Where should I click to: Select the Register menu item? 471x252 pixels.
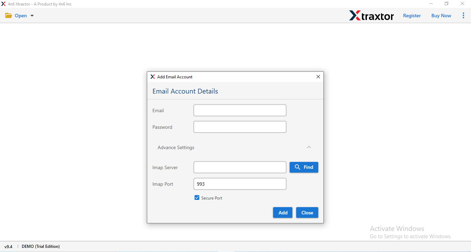[x=412, y=16]
